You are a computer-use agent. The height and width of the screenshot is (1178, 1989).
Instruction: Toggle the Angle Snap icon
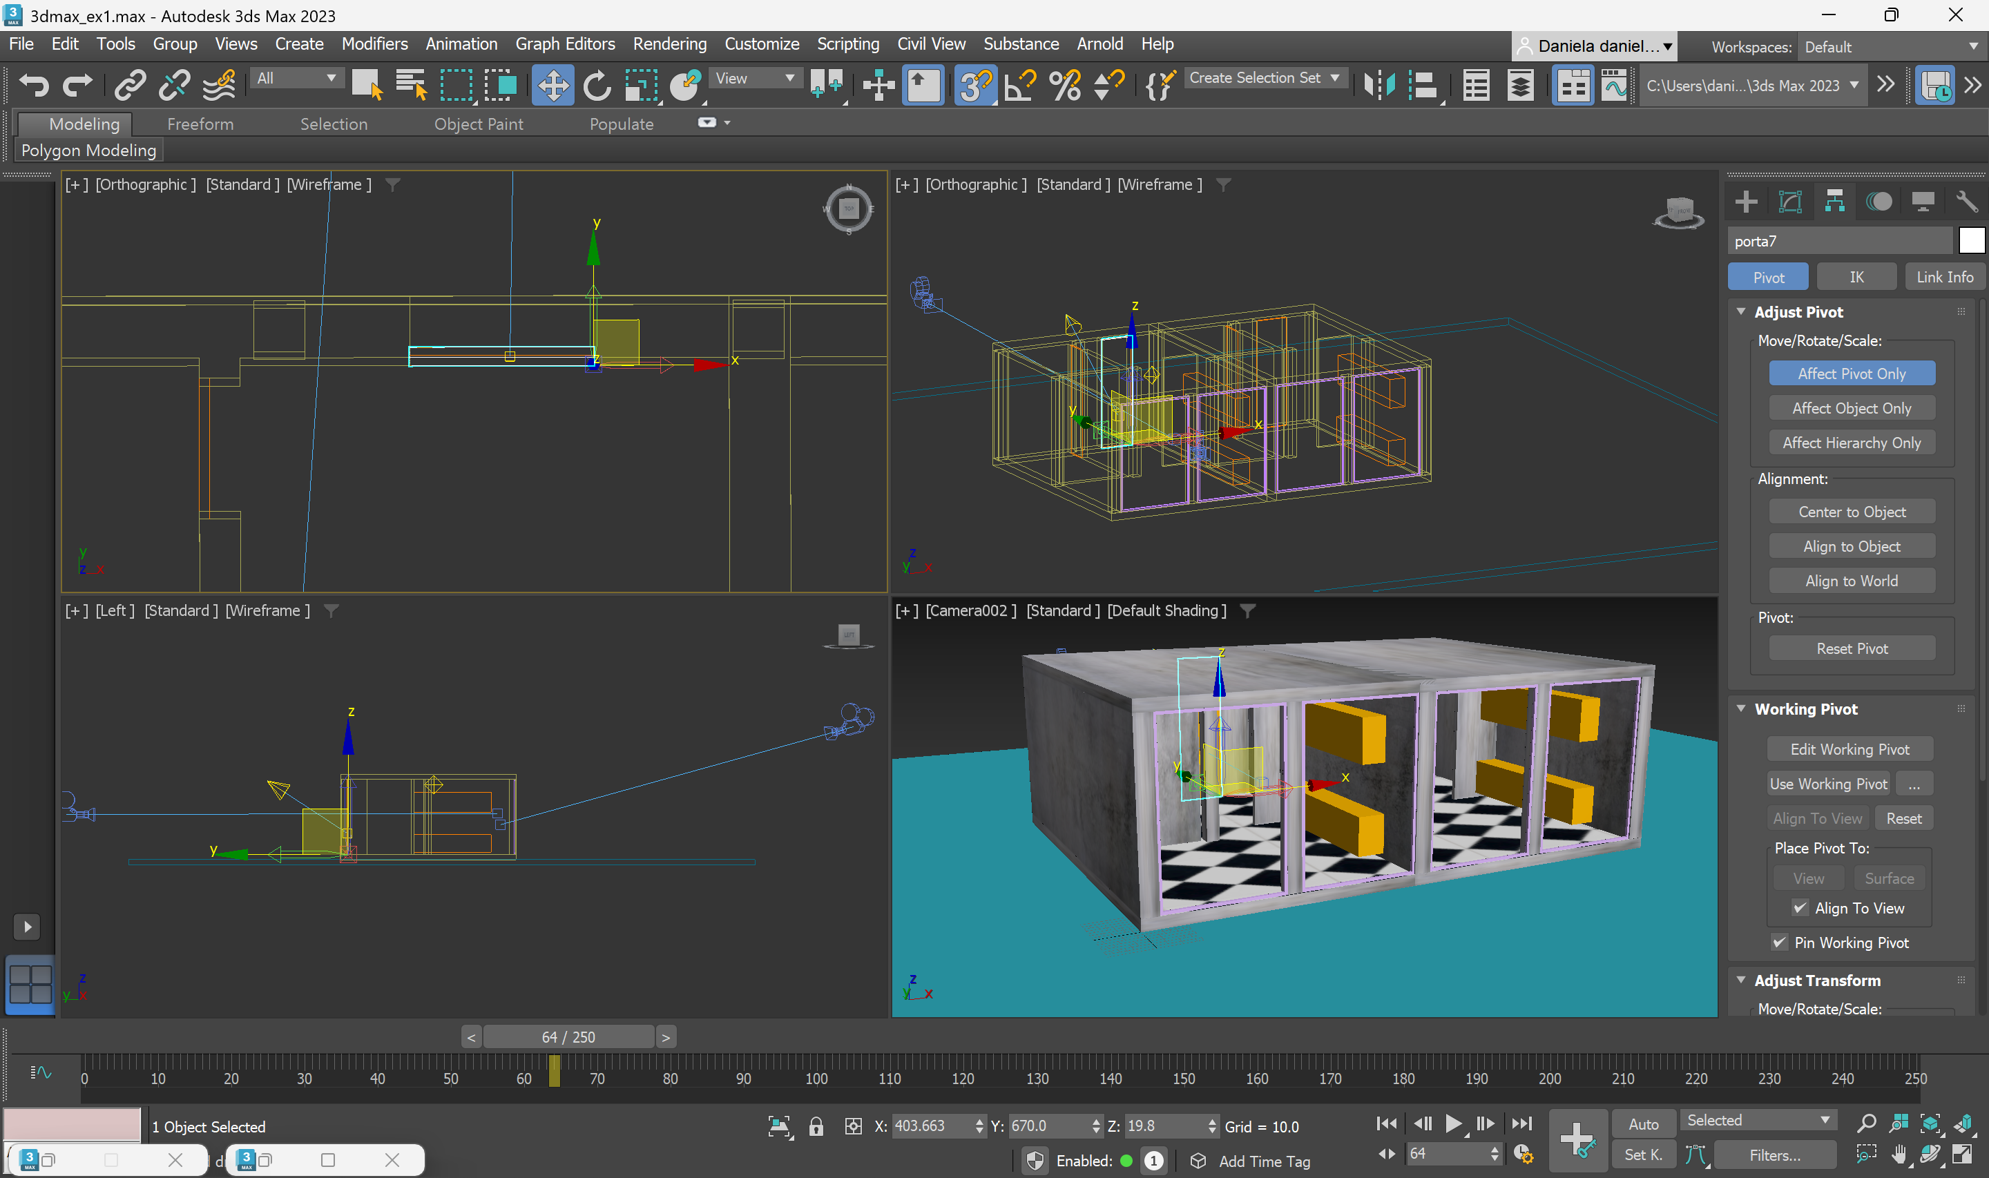tap(1020, 86)
